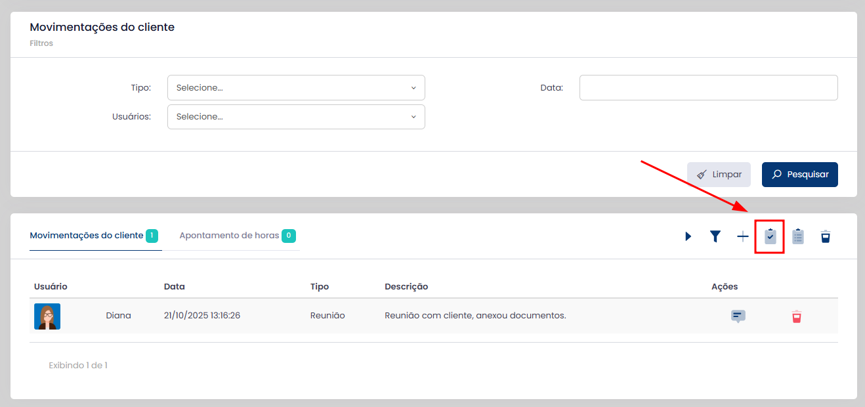865x407 pixels.
Task: Click the dark blue trash icon in the toolbar
Action: (x=825, y=236)
